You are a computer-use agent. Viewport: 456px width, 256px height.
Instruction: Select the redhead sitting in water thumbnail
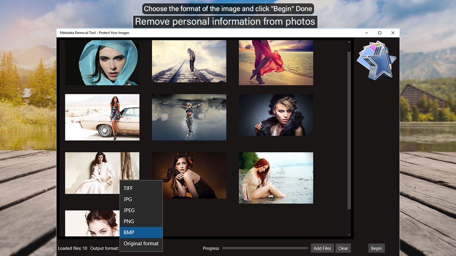pos(276,178)
